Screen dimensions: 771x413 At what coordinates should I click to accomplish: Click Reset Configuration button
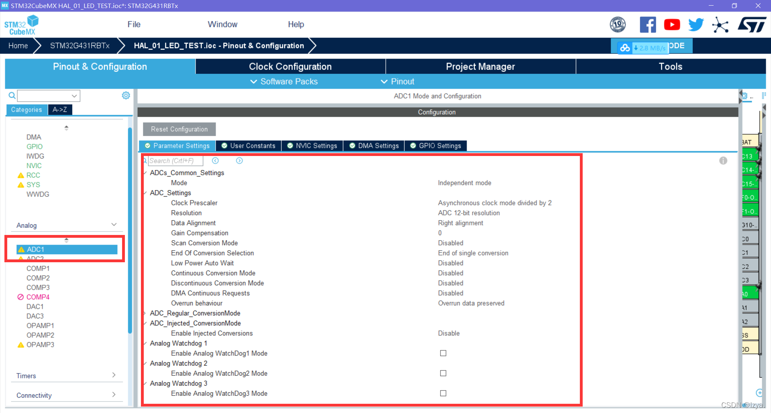point(179,129)
